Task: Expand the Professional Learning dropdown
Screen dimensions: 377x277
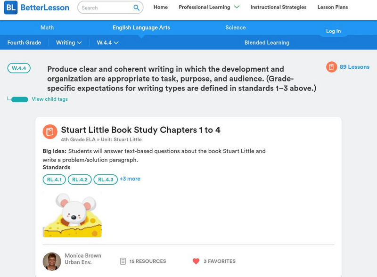Action: point(209,7)
